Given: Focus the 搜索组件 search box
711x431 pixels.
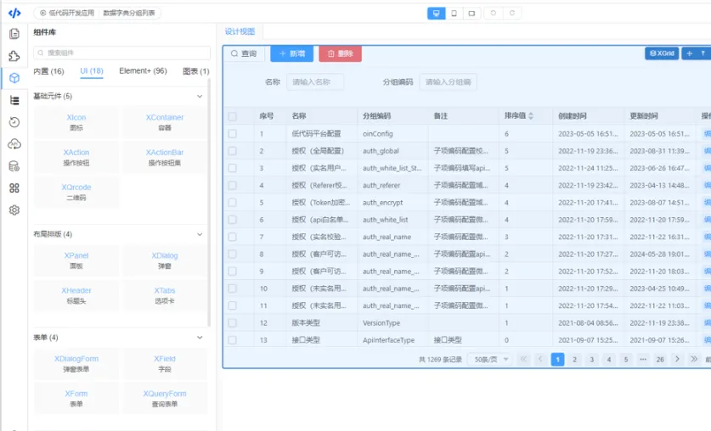Looking at the screenshot, I should point(122,53).
